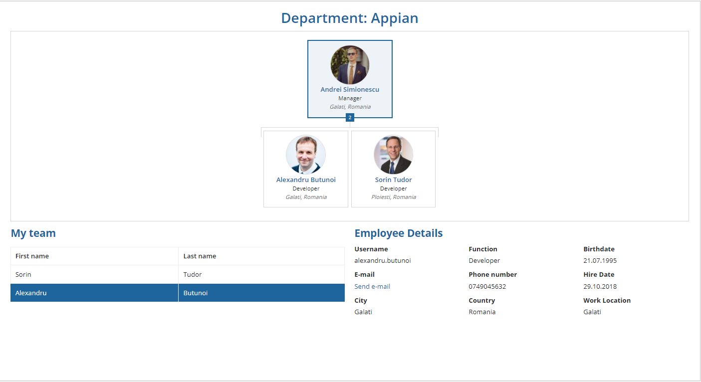The height and width of the screenshot is (382, 701).
Task: Click the username alexandru.butunoi value
Action: (x=383, y=261)
